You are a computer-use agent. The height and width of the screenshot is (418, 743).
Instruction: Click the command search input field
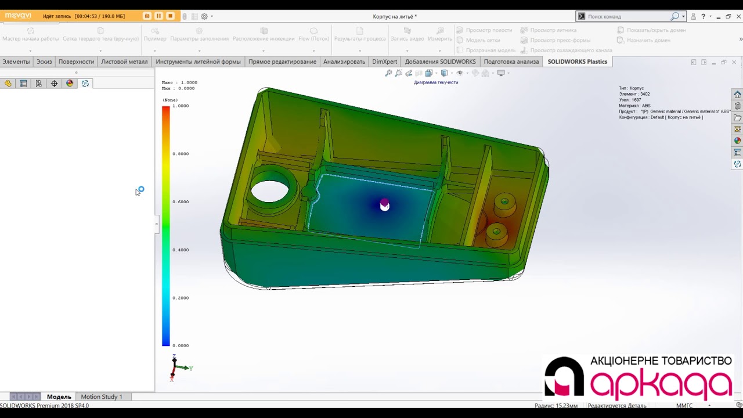627,16
